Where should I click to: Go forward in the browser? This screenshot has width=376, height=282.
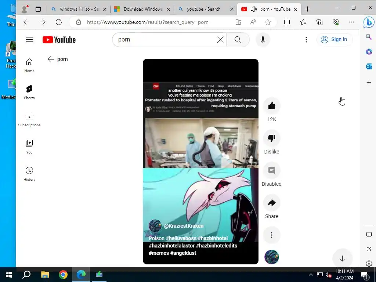point(43,22)
